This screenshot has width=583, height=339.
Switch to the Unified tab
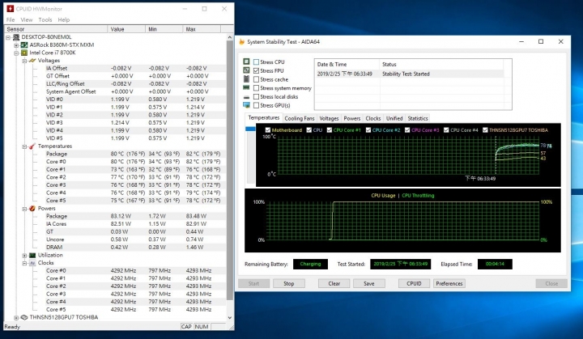pos(394,118)
